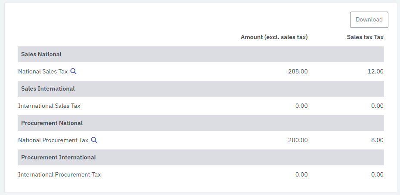Click the 12.00 national sales tax value
The height and width of the screenshot is (195, 400).
point(375,72)
